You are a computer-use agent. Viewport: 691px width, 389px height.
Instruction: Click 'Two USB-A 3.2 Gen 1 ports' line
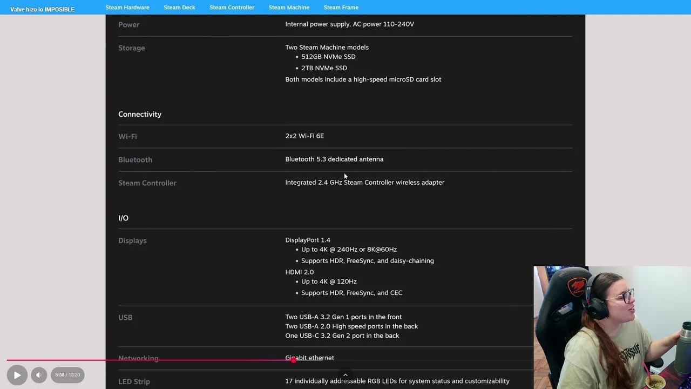point(343,317)
